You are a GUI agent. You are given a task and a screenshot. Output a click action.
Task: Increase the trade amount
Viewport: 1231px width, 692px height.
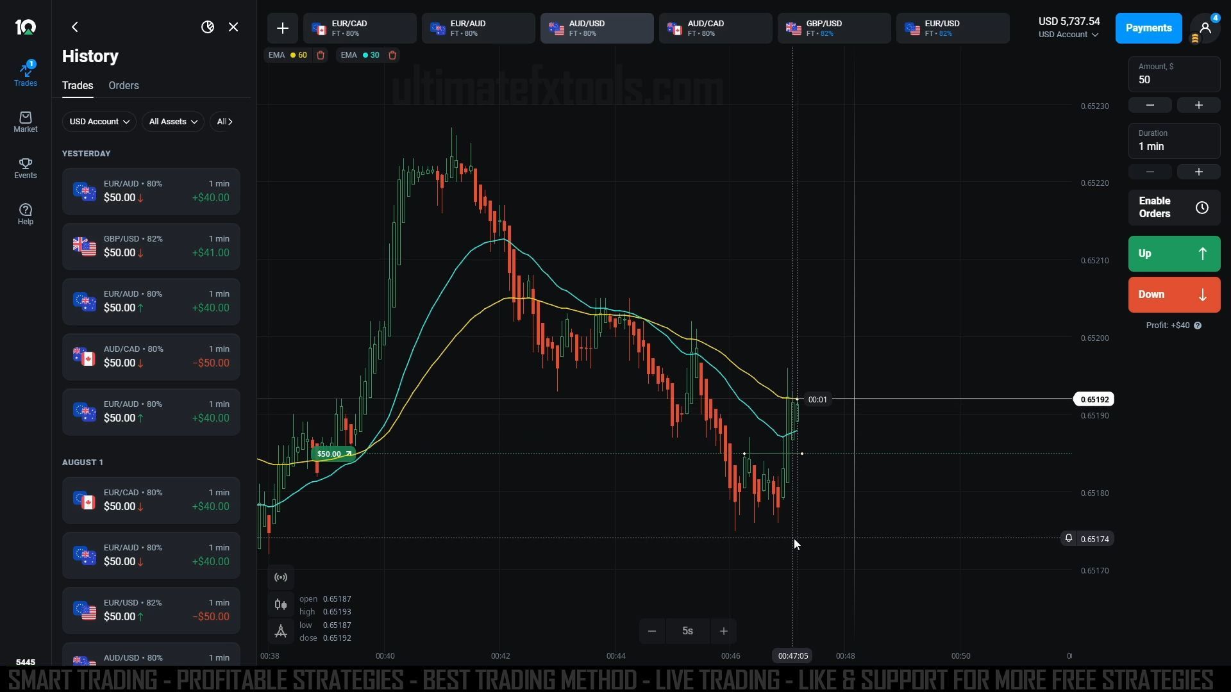1199,105
